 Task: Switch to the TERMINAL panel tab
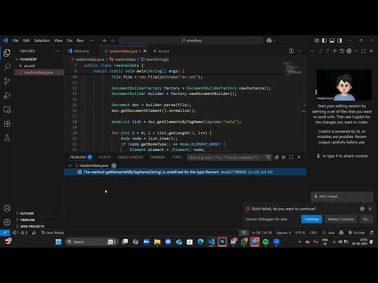[158, 157]
